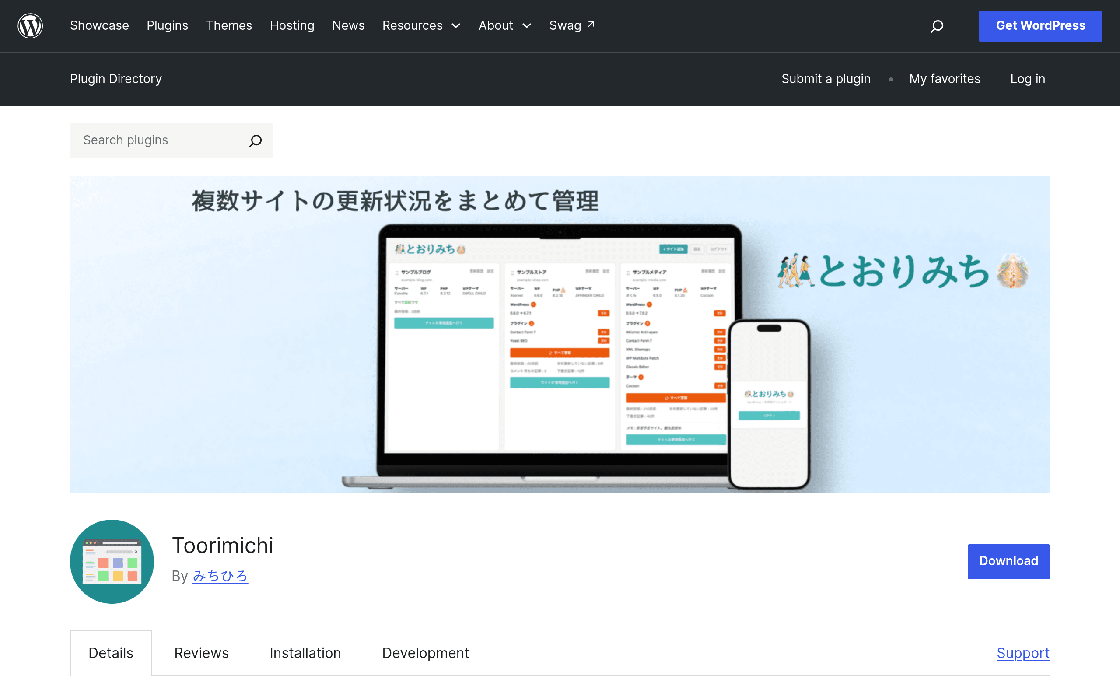Open Themes in top navigation
Viewport: 1120px width, 700px height.
229,25
